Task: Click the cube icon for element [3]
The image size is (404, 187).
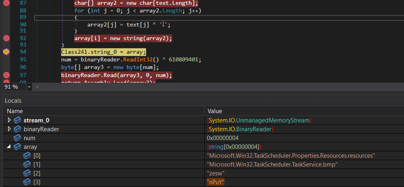Action: point(27,182)
